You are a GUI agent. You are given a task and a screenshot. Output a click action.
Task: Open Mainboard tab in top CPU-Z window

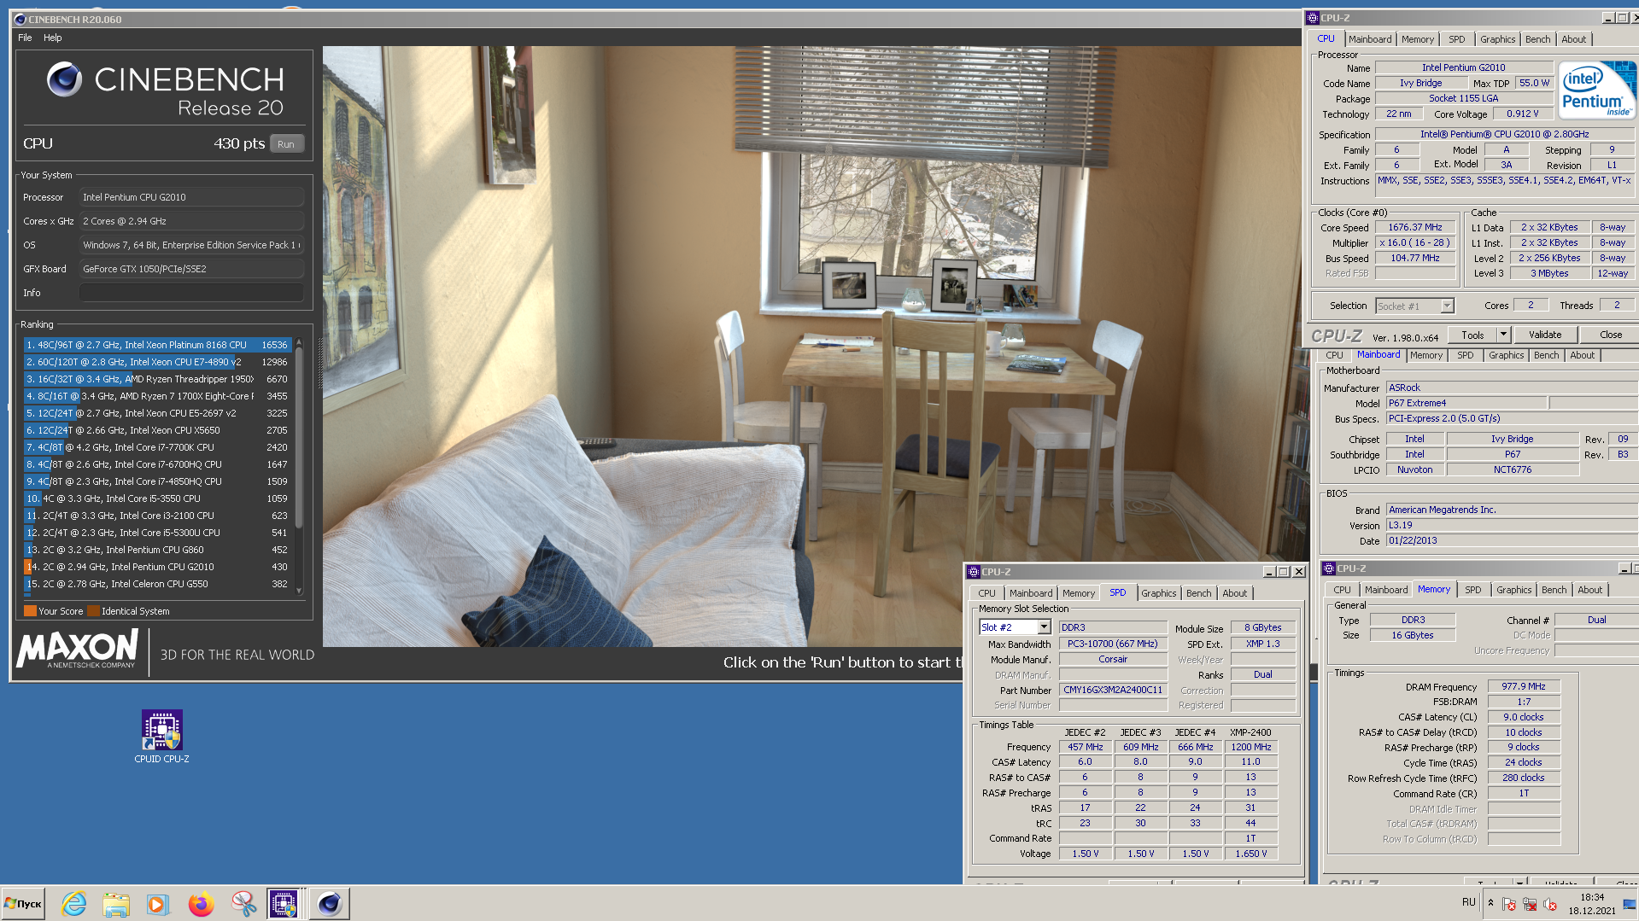(x=1370, y=39)
